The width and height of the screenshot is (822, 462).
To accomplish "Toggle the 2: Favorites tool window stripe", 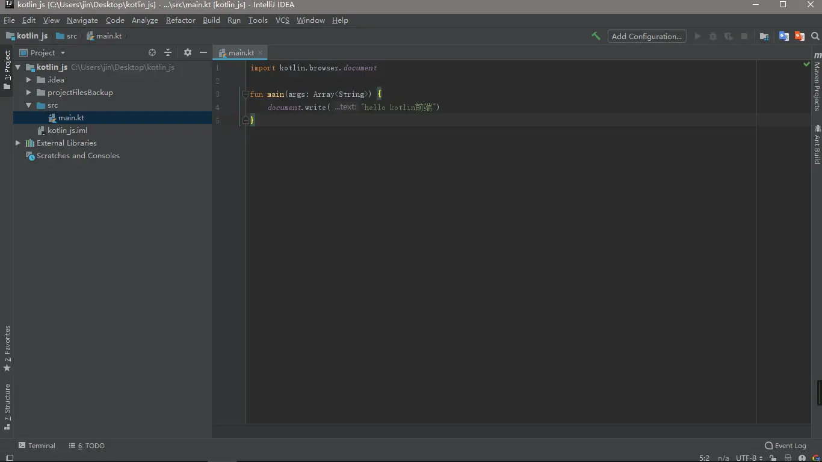I will pos(7,348).
